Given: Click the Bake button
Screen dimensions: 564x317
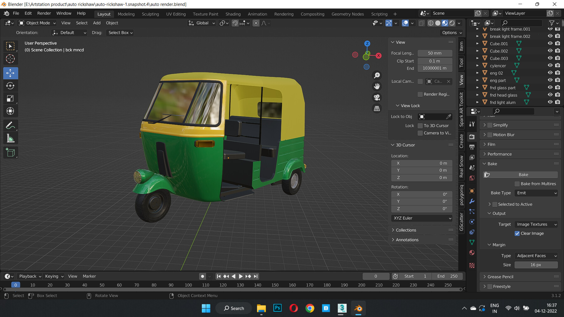Looking at the screenshot, I should [523, 175].
